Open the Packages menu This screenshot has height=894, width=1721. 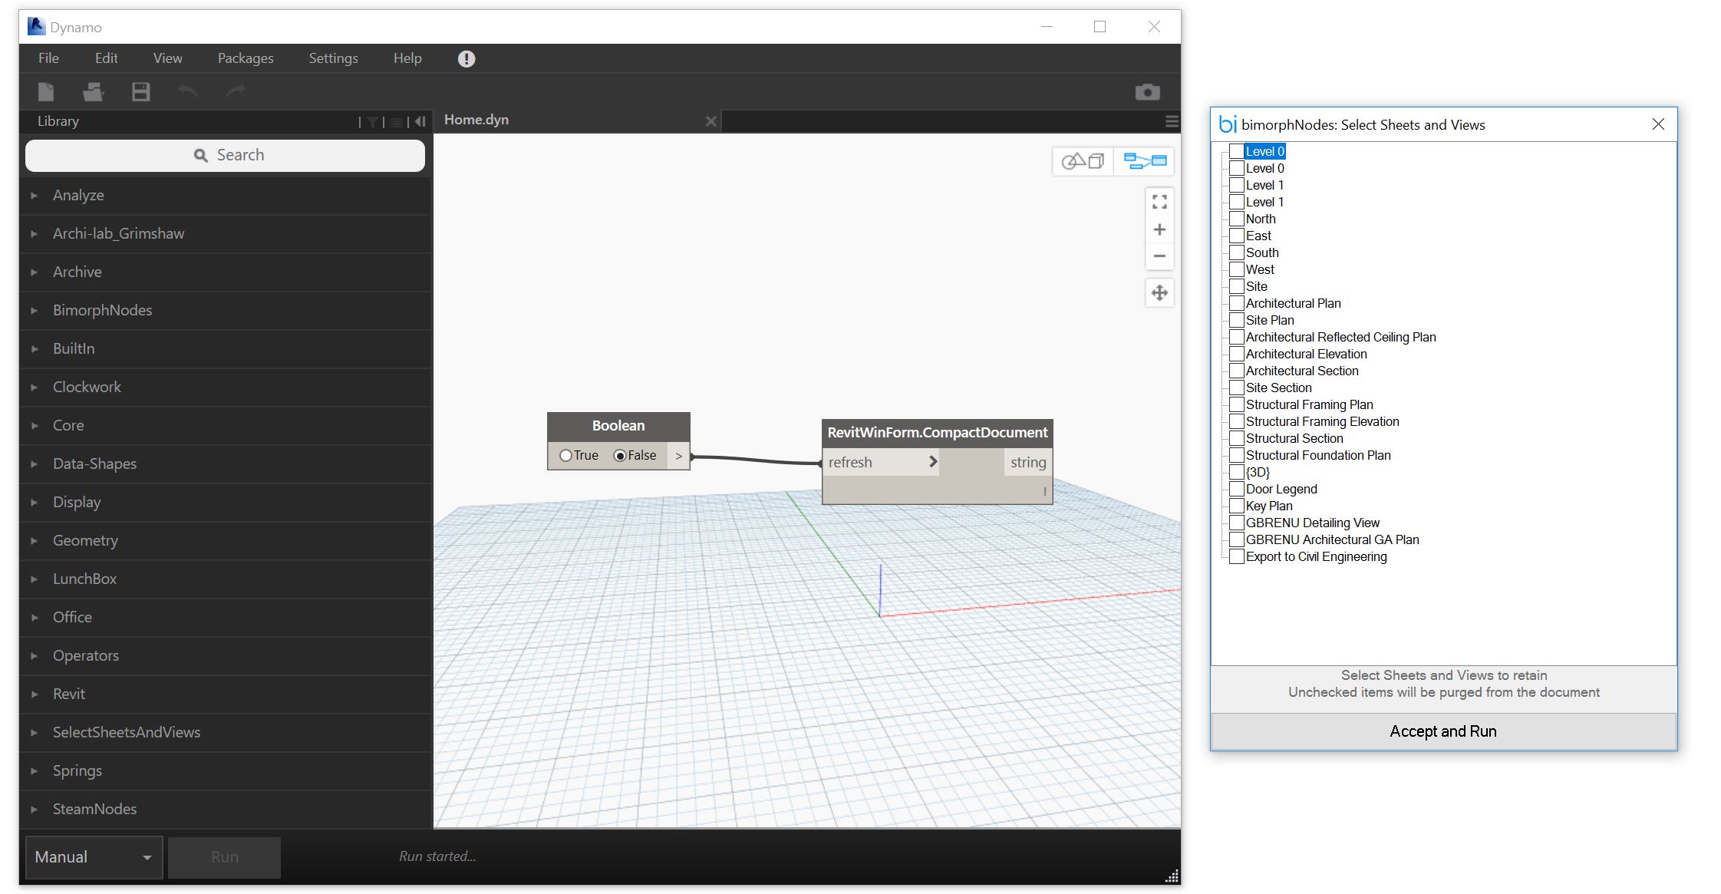(245, 58)
